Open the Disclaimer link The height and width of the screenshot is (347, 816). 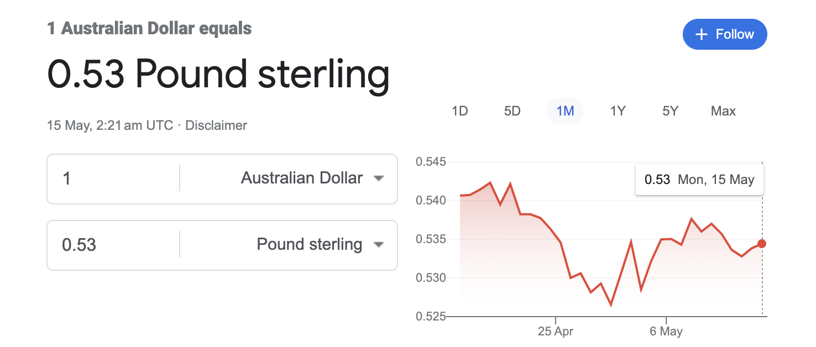(x=216, y=125)
